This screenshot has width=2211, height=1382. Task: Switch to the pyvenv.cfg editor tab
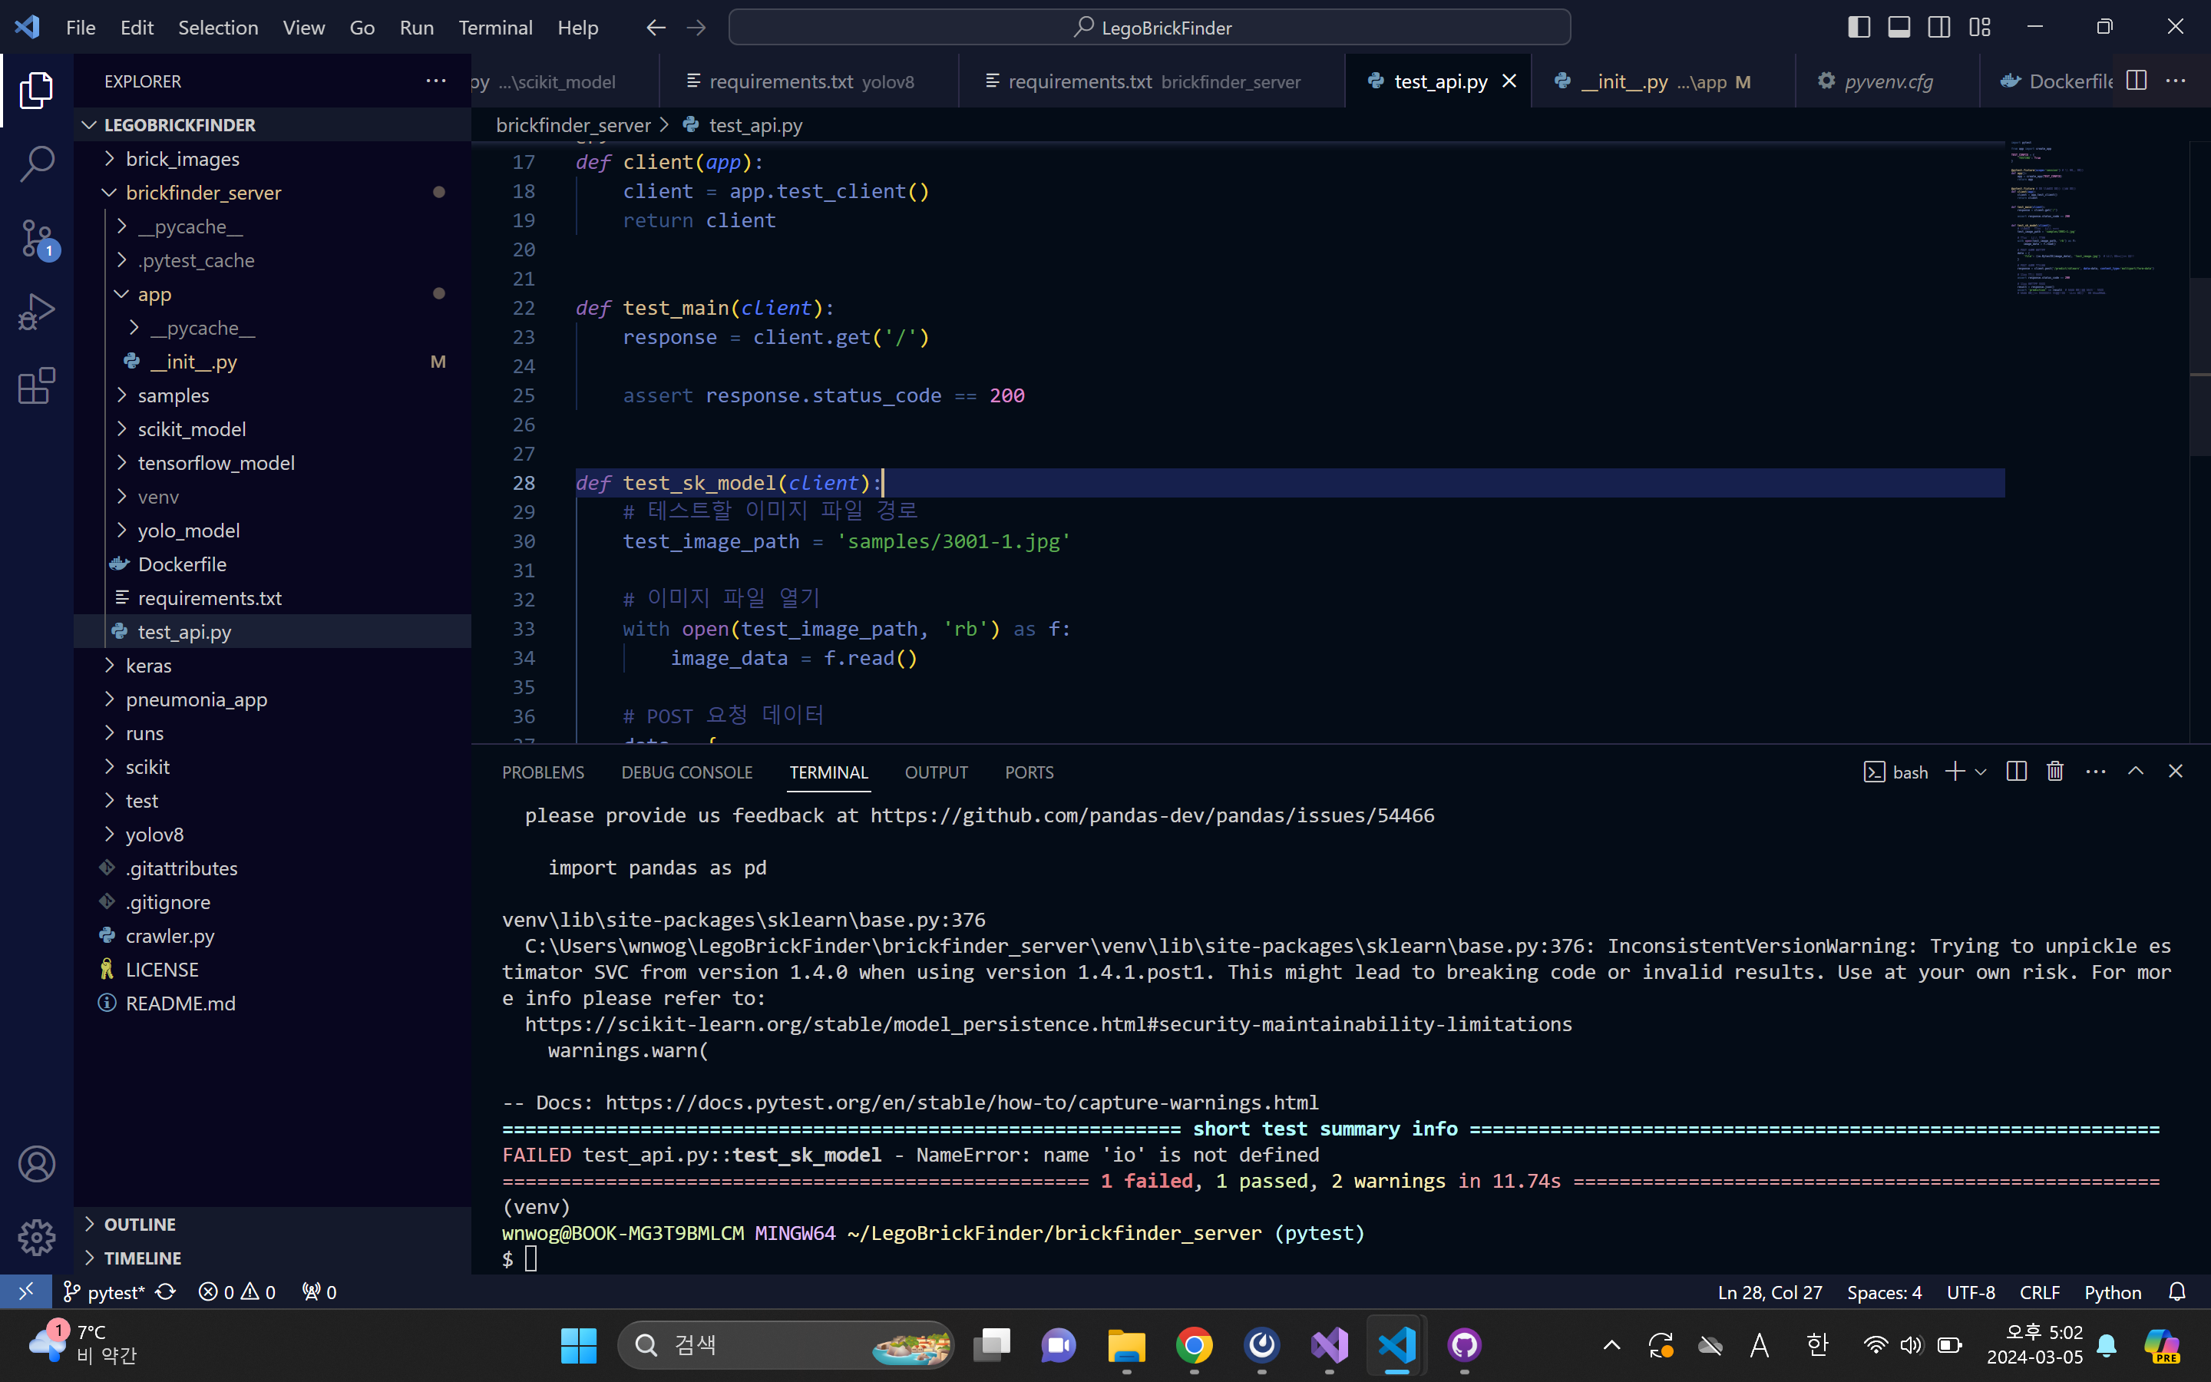click(x=1888, y=81)
